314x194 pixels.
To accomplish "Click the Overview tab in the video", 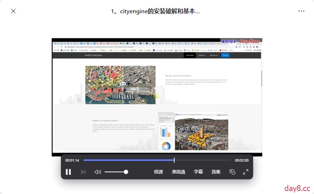I will tap(190, 55).
